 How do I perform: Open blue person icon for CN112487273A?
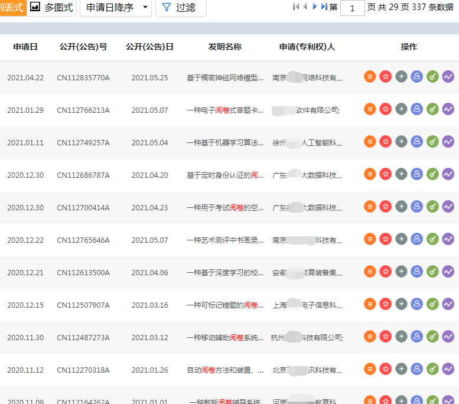(417, 337)
